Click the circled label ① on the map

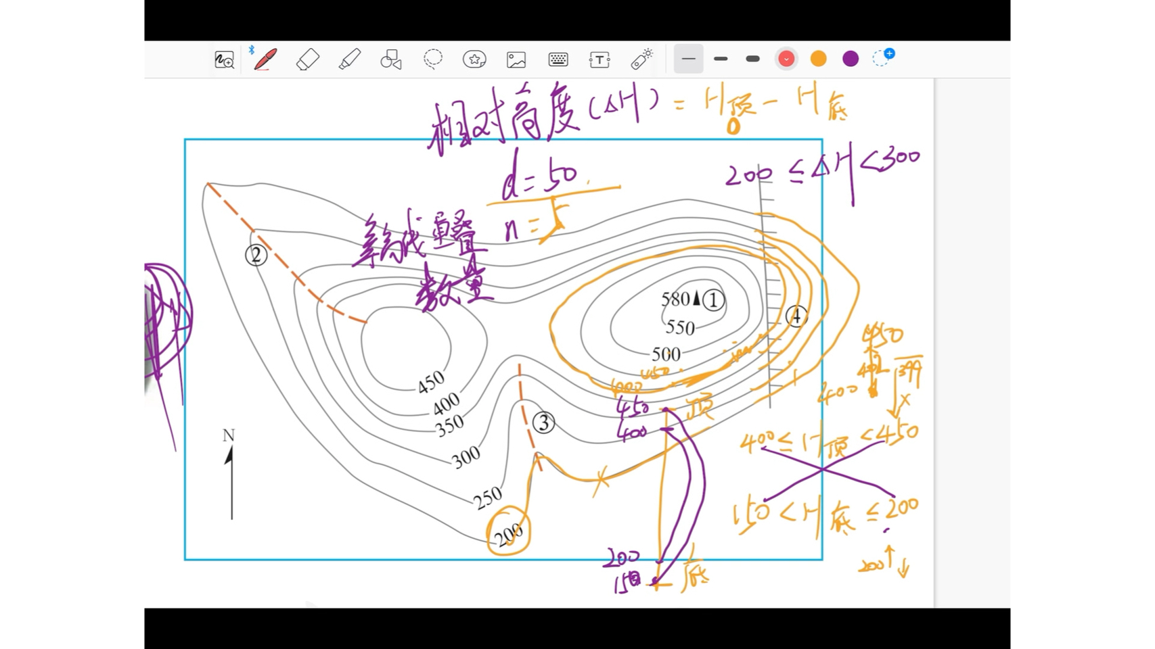(x=713, y=300)
